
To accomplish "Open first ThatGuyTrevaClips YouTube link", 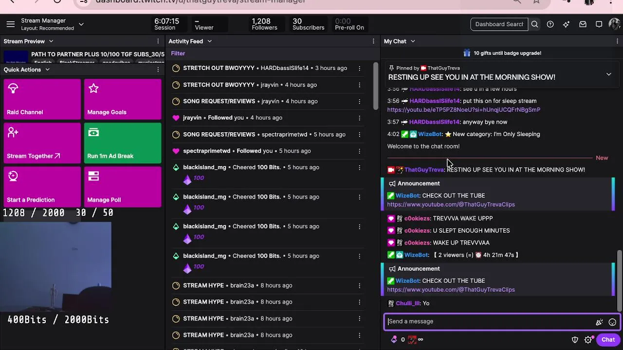I will [451, 205].
